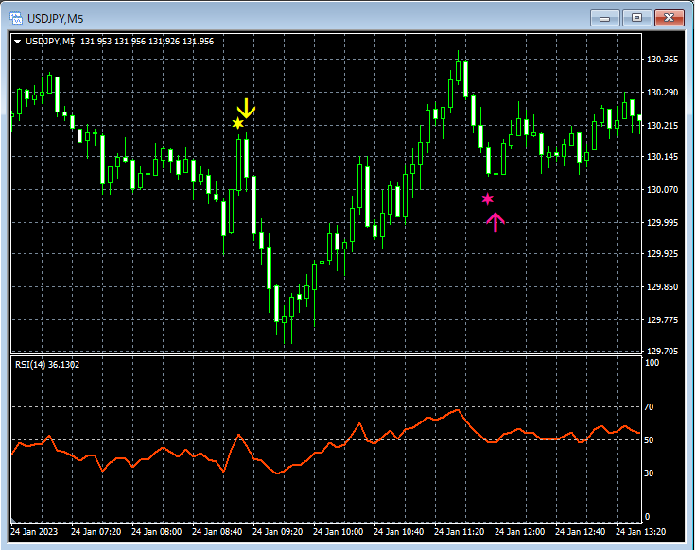Click the 130.145 price axis label
The height and width of the screenshot is (550, 696).
663,157
